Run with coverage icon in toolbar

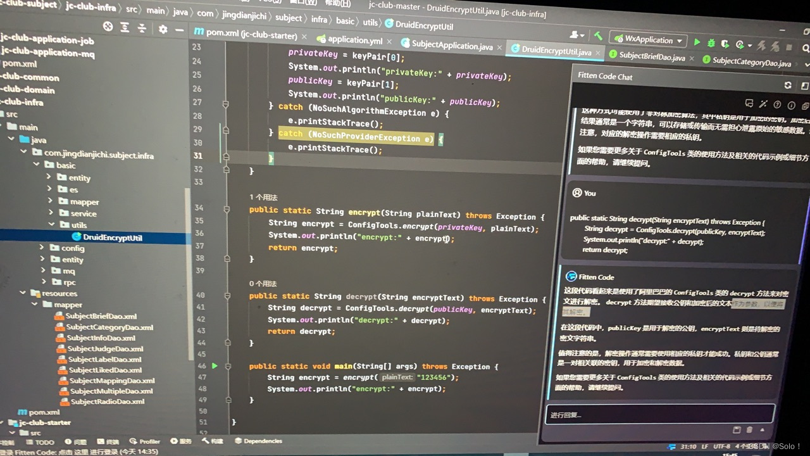[725, 44]
